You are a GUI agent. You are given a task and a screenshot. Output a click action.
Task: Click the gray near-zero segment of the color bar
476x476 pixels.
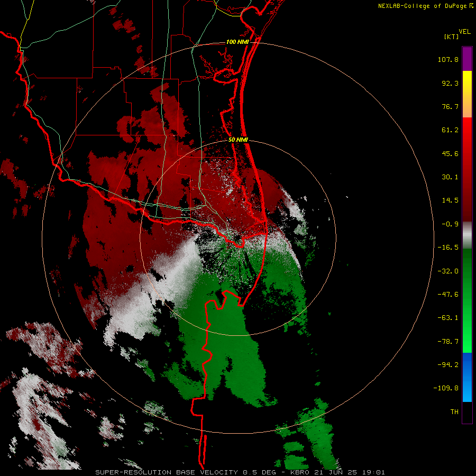click(467, 235)
